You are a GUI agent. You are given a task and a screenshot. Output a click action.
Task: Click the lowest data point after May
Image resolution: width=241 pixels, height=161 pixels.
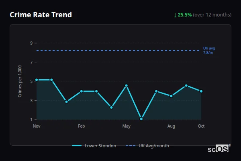click(141, 119)
